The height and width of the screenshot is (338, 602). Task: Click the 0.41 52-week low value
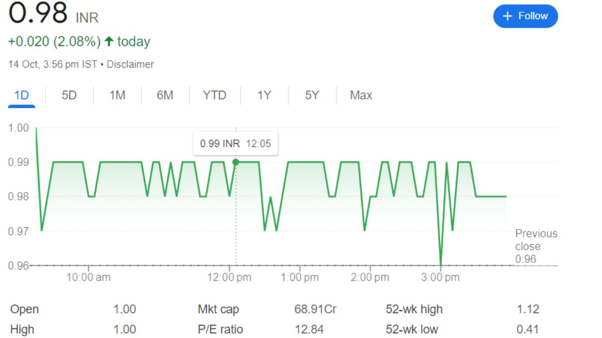coord(528,330)
